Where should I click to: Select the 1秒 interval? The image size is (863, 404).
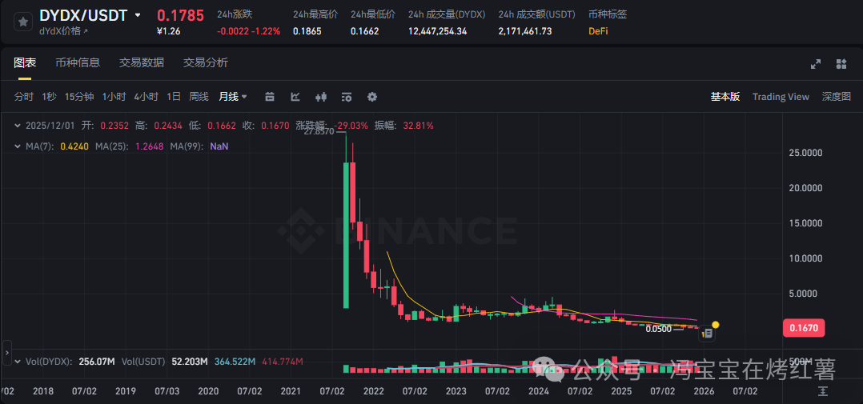(49, 97)
